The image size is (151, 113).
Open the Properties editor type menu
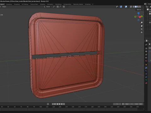(x=147, y=40)
